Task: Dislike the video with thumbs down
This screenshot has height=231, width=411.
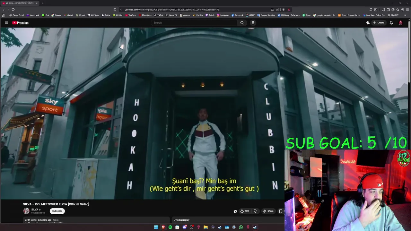Action: coord(255,211)
